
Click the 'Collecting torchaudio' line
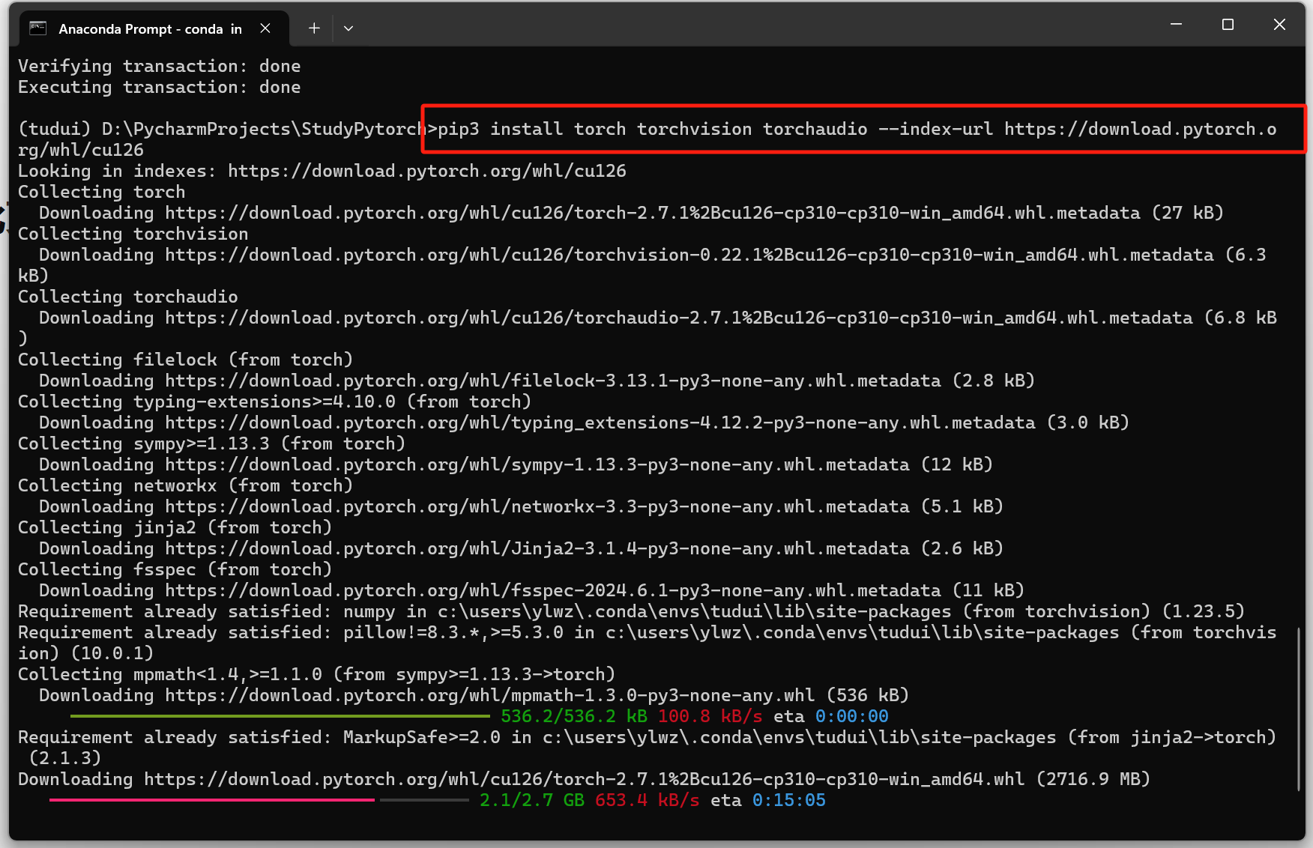(x=127, y=297)
